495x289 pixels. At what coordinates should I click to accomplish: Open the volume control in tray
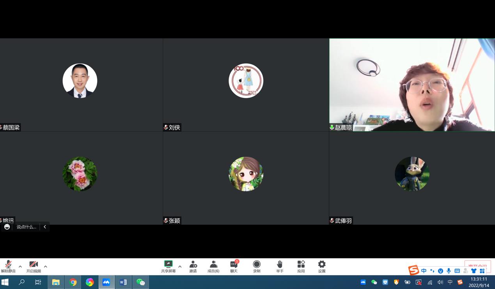pos(440,282)
